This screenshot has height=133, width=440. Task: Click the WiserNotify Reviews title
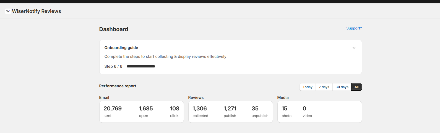37,11
